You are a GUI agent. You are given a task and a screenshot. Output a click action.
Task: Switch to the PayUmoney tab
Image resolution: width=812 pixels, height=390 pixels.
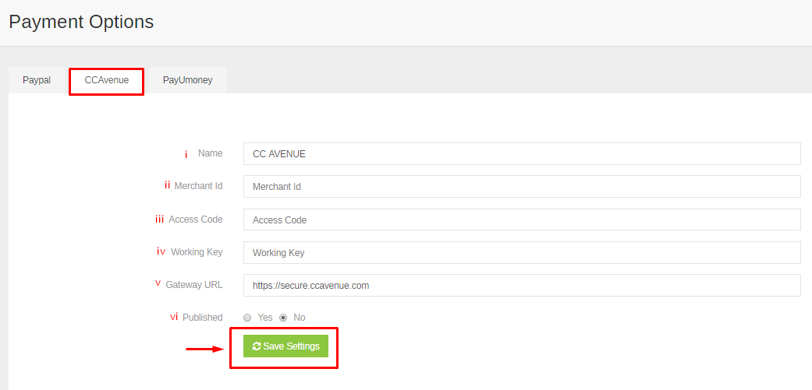click(x=187, y=80)
